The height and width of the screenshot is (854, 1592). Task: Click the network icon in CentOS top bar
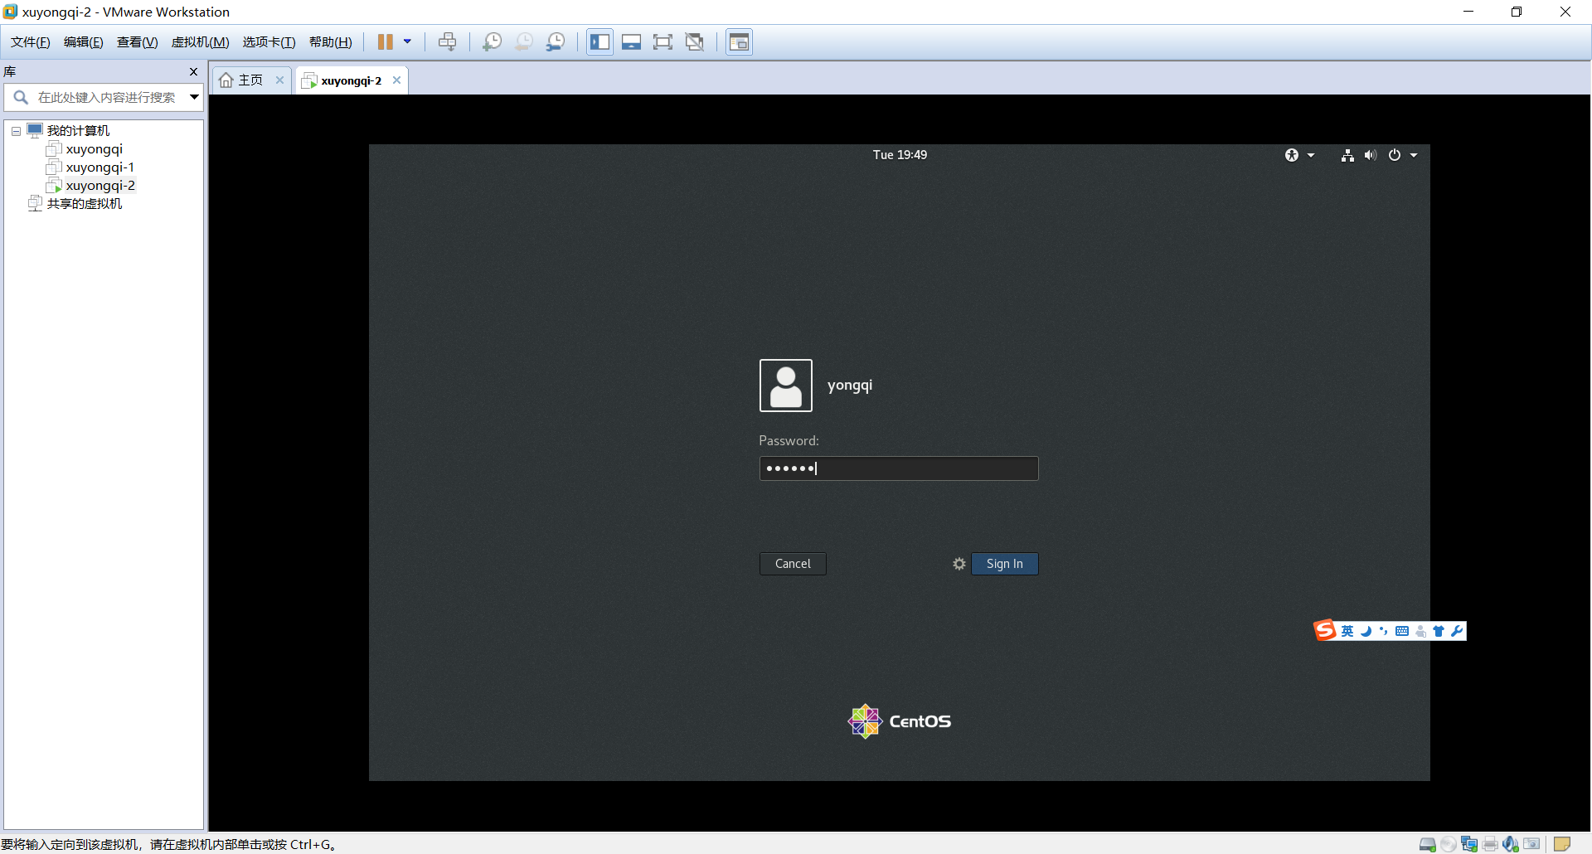[x=1347, y=155]
